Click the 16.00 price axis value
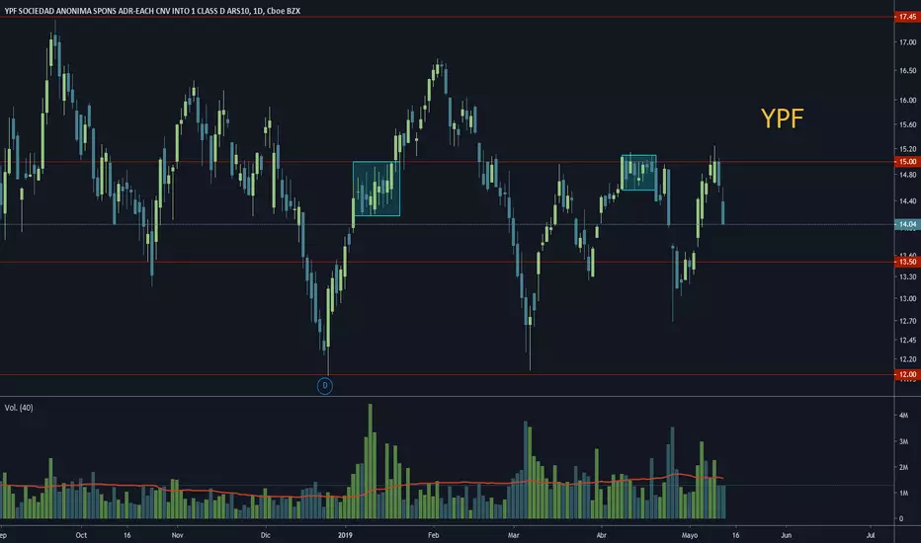The width and height of the screenshot is (921, 543). tap(907, 101)
